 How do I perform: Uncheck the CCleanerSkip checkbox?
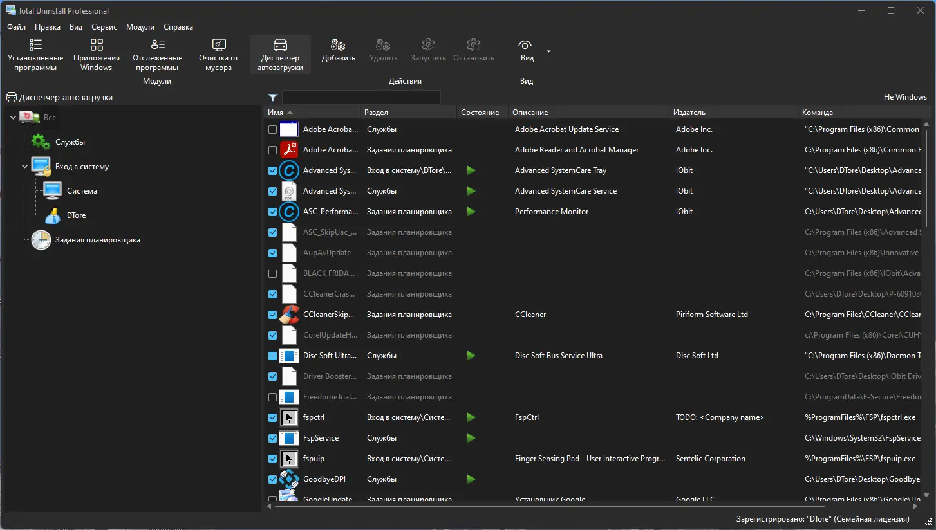[x=272, y=315]
